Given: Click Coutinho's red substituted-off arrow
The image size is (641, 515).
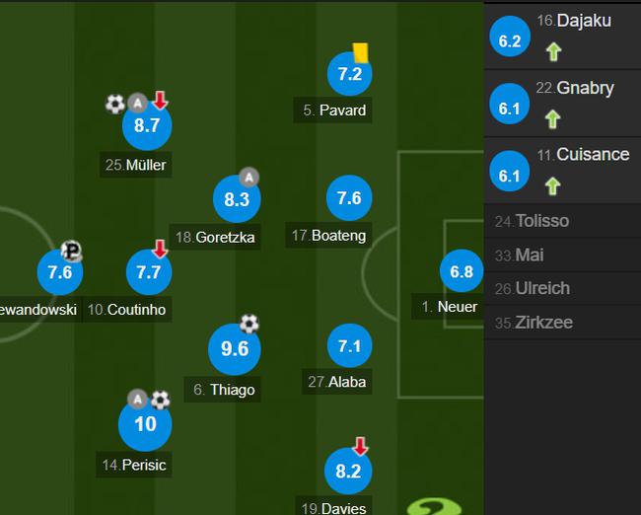Looking at the screenshot, I should [x=160, y=249].
